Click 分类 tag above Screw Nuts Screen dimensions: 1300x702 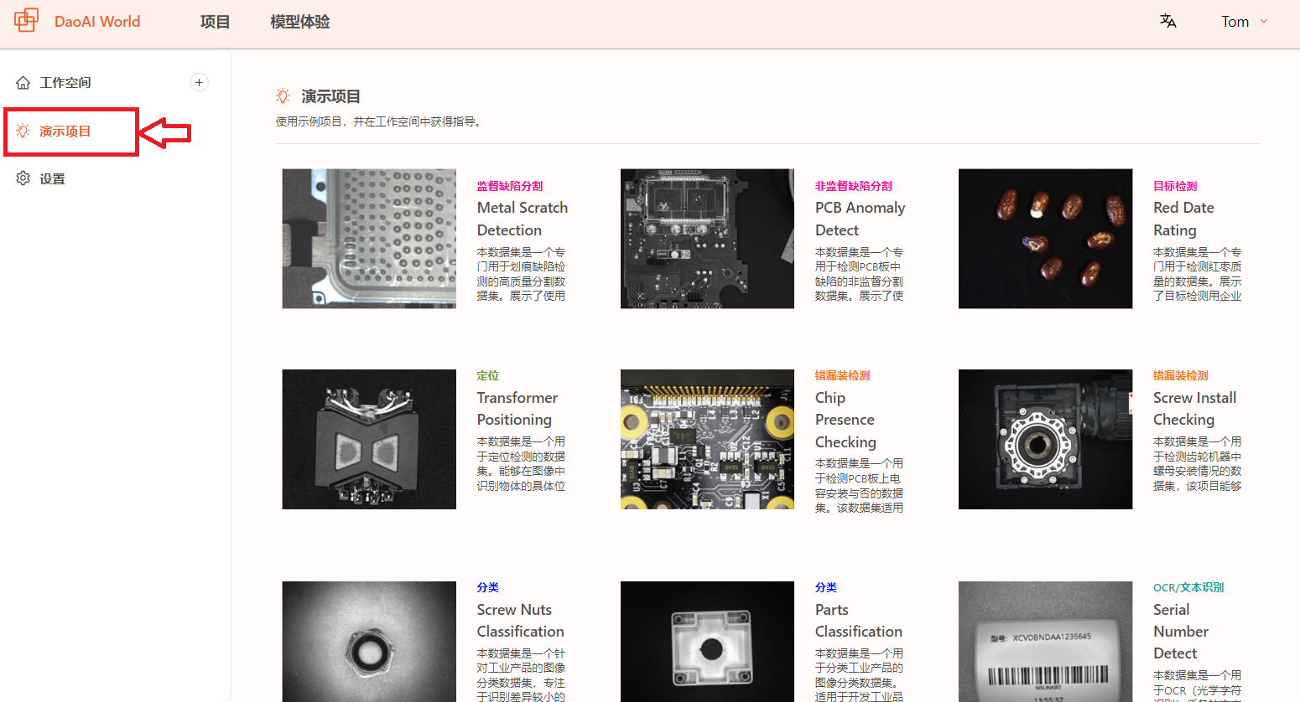tap(488, 587)
